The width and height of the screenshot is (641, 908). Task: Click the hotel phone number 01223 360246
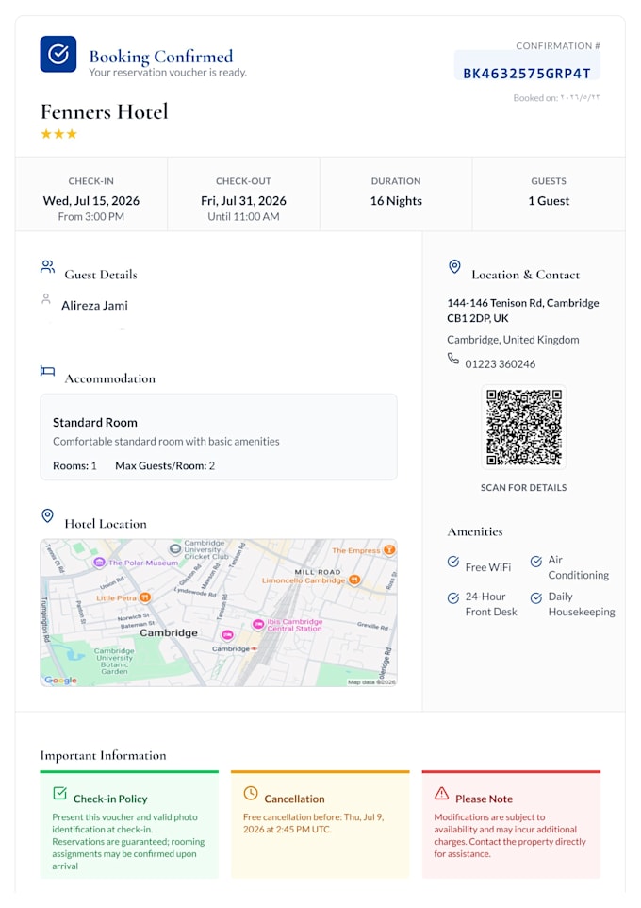pos(501,363)
